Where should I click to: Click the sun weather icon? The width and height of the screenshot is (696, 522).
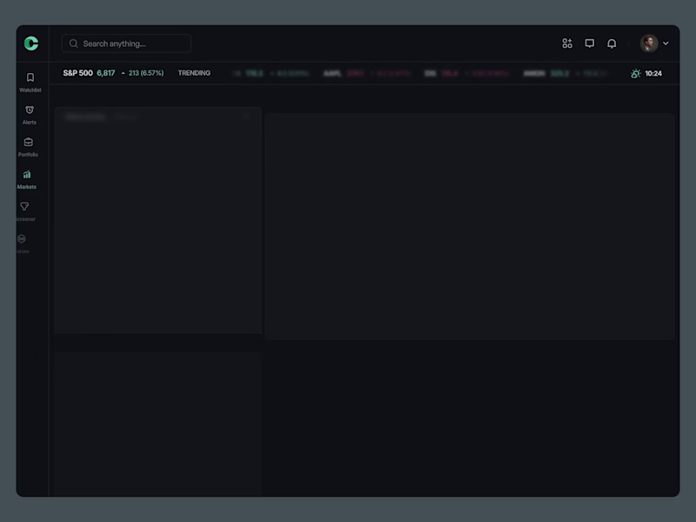[636, 73]
